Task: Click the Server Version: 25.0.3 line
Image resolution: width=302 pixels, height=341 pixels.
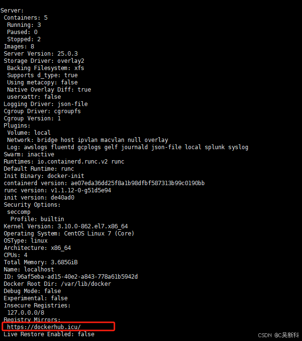Action: (x=41, y=54)
